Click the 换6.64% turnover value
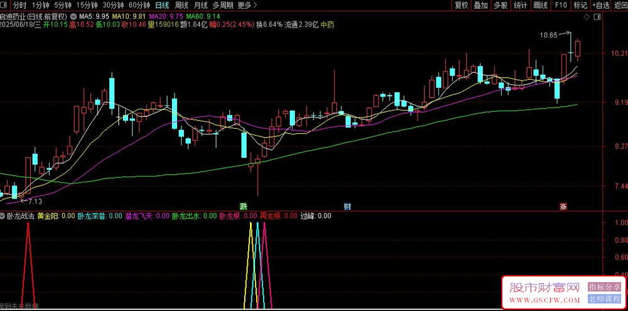The width and height of the screenshot is (628, 311). click(269, 25)
